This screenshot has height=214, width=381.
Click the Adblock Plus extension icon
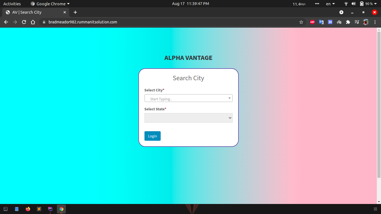312,22
